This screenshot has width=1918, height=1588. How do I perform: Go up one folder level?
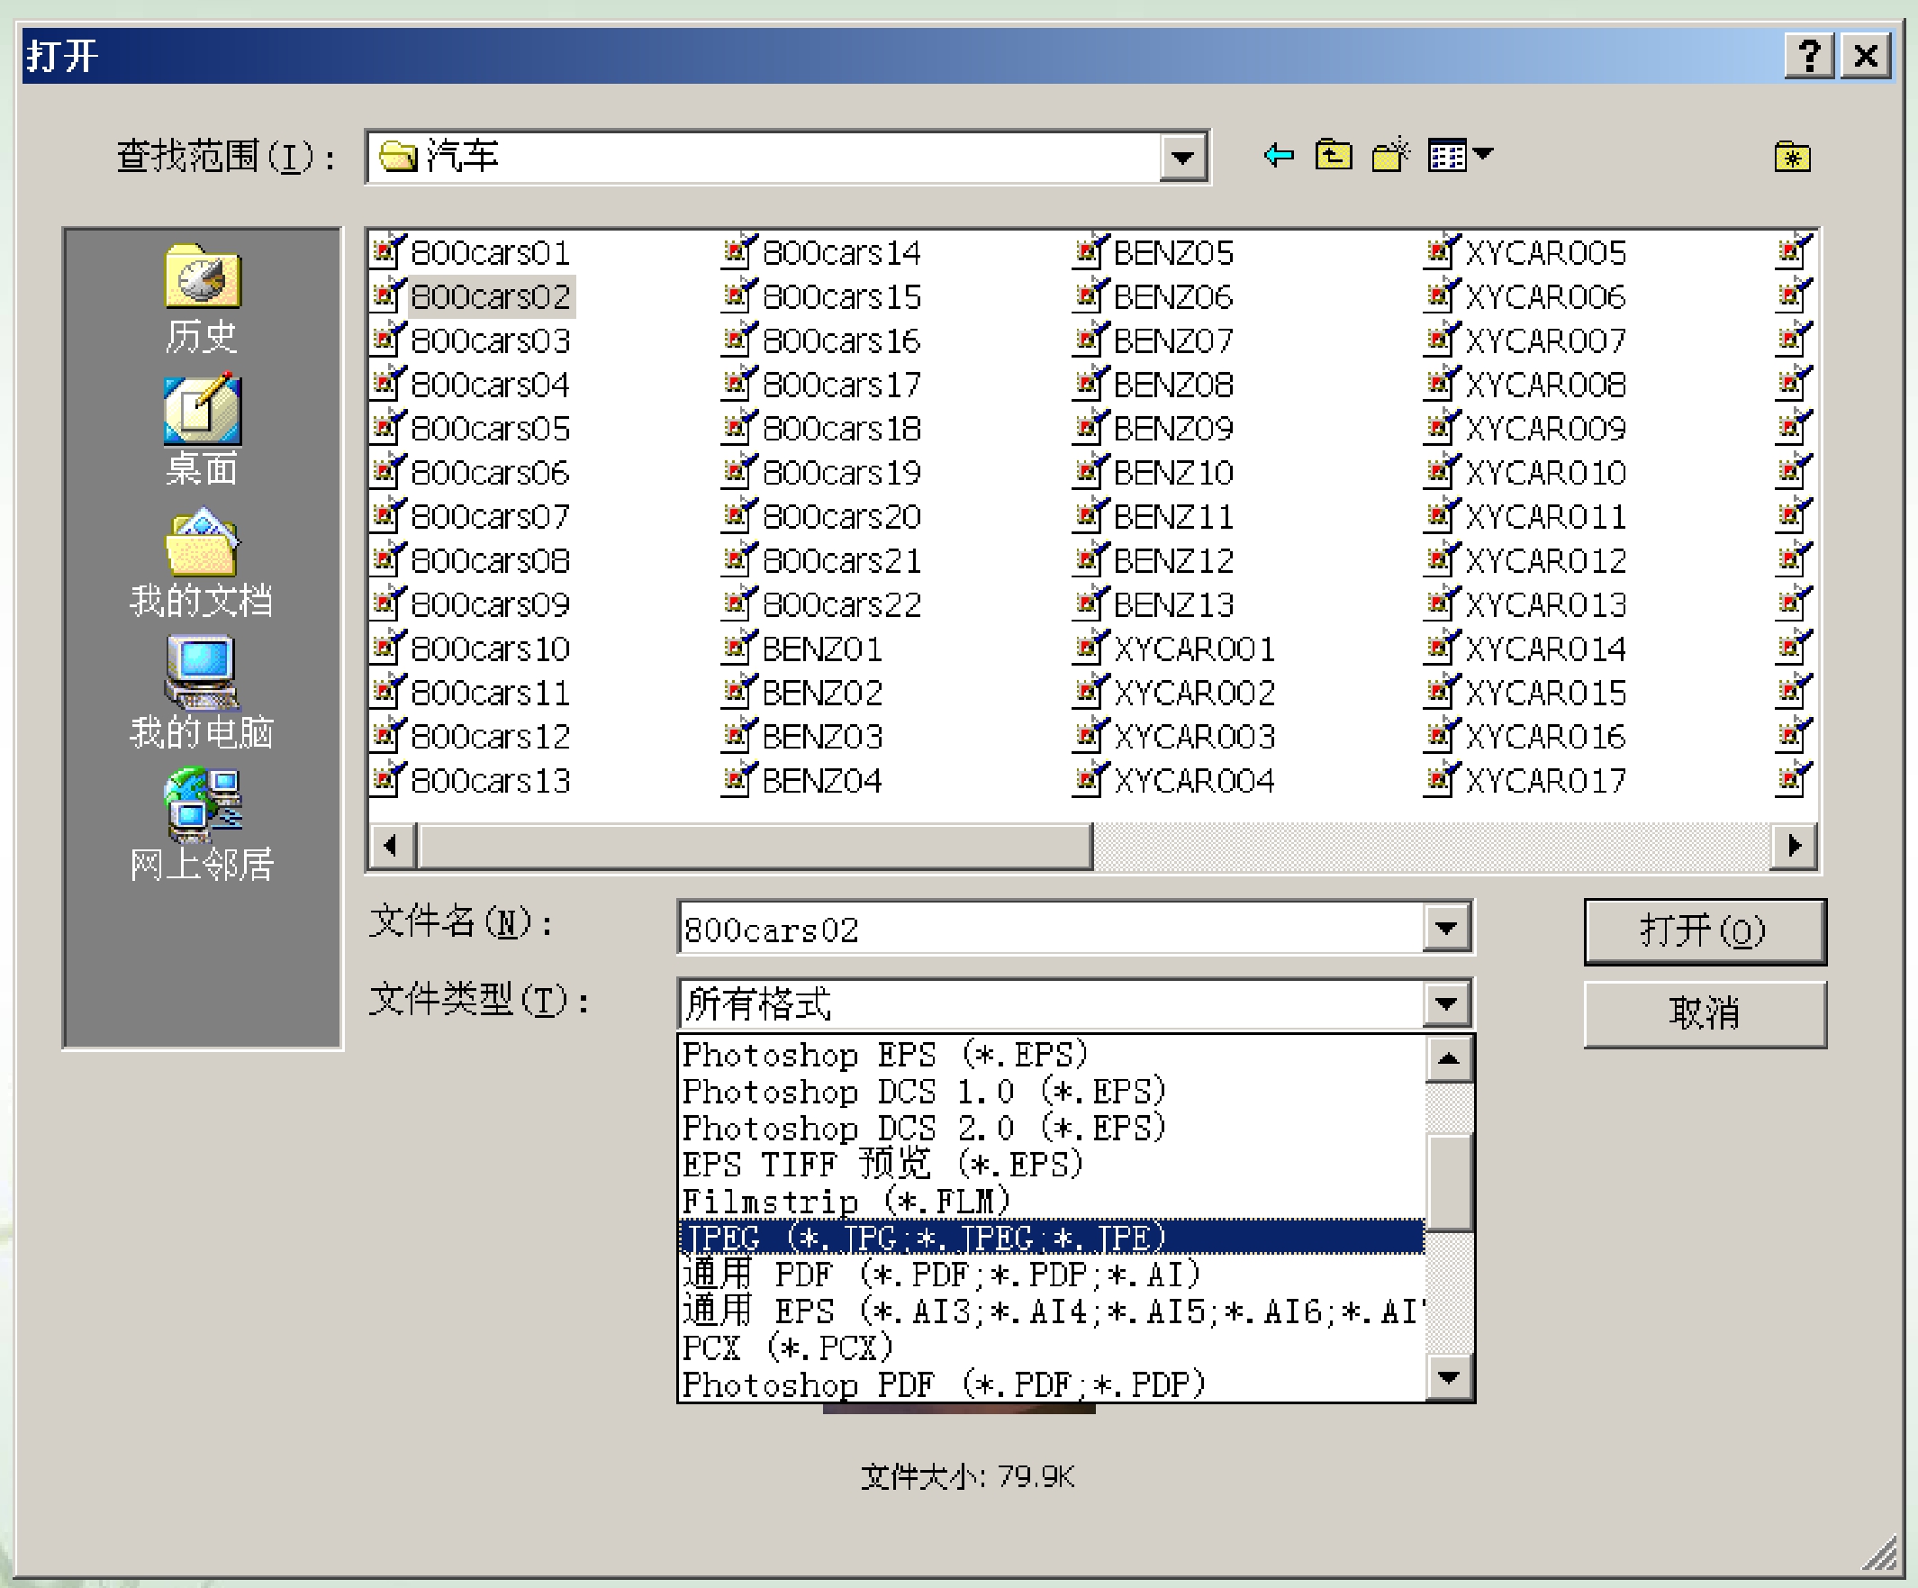[x=1334, y=156]
